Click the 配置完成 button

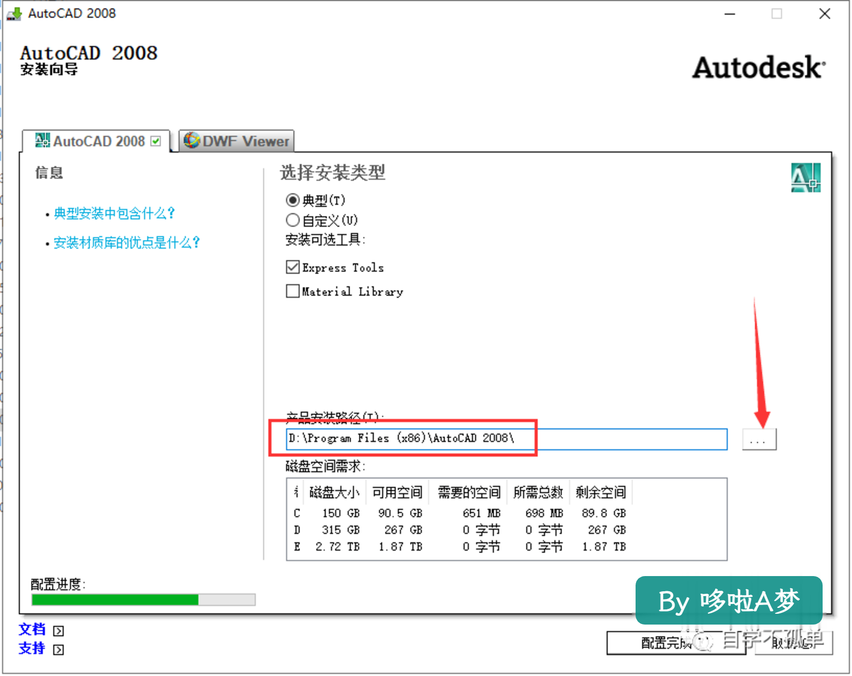pos(676,643)
